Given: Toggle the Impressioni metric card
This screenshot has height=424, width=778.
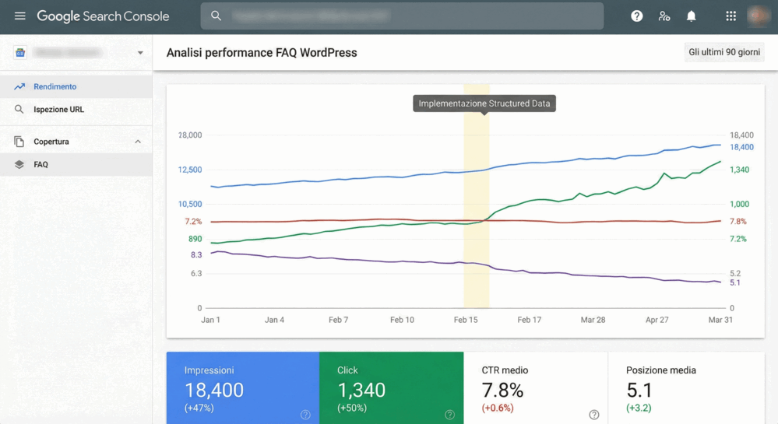Looking at the screenshot, I should [x=243, y=387].
